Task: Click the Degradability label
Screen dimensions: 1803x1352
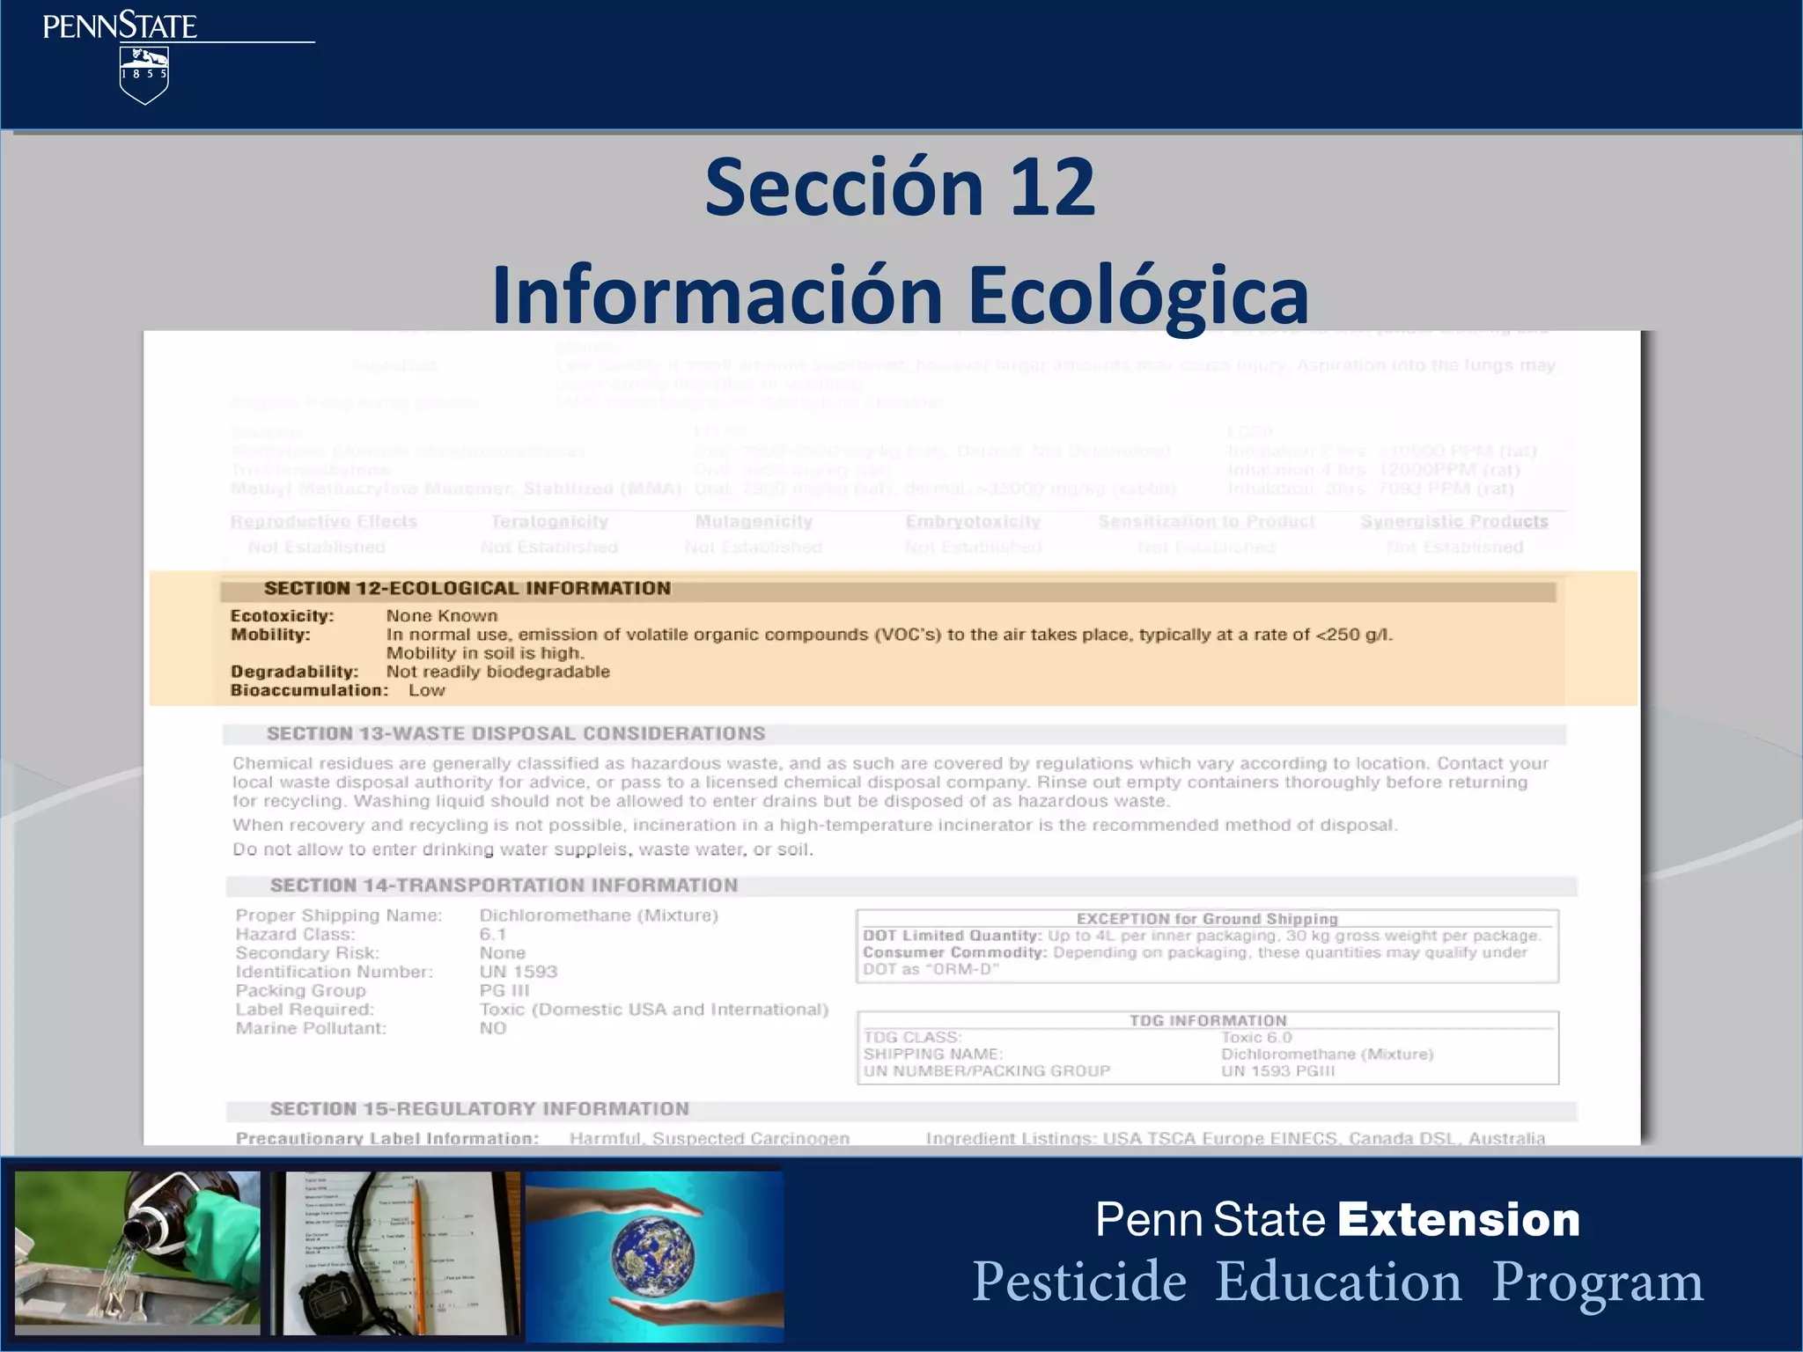Action: pyautogui.click(x=294, y=672)
